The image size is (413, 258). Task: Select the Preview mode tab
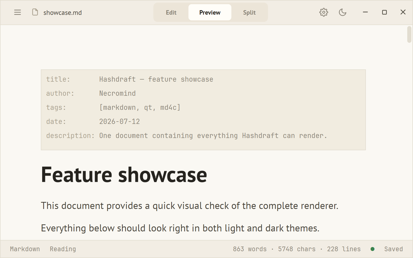[x=210, y=13]
